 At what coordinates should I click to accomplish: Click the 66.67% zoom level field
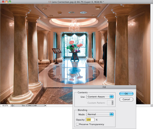pos(5,105)
